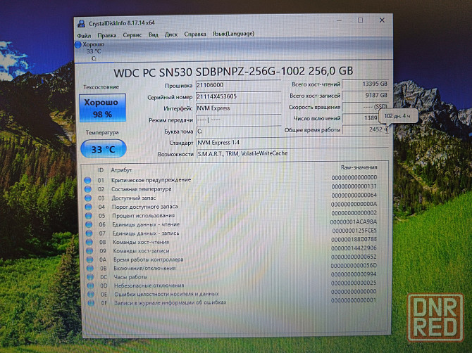
Task: Click status dot for attribute 08
Action: pos(89,242)
